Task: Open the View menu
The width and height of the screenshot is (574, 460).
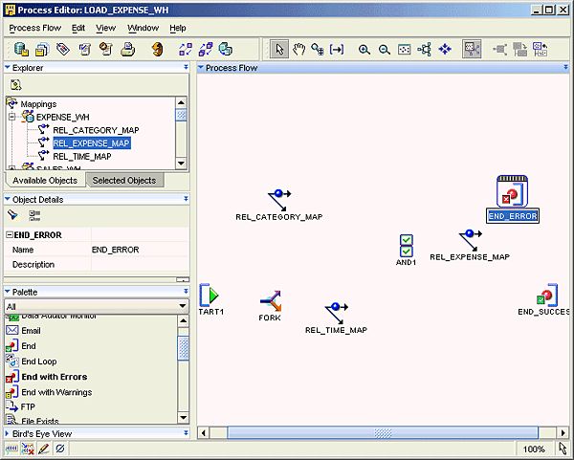Action: tap(106, 28)
